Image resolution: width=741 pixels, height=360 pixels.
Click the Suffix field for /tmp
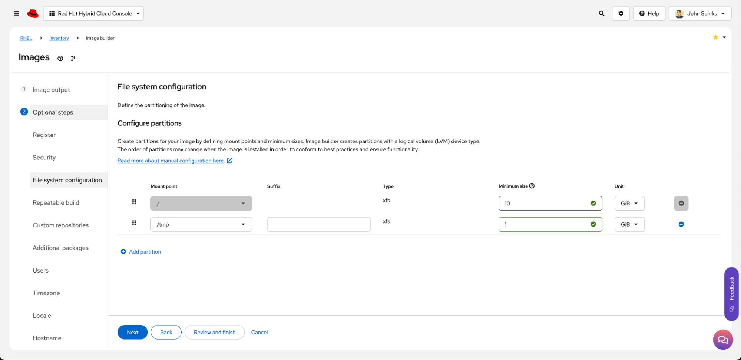318,224
